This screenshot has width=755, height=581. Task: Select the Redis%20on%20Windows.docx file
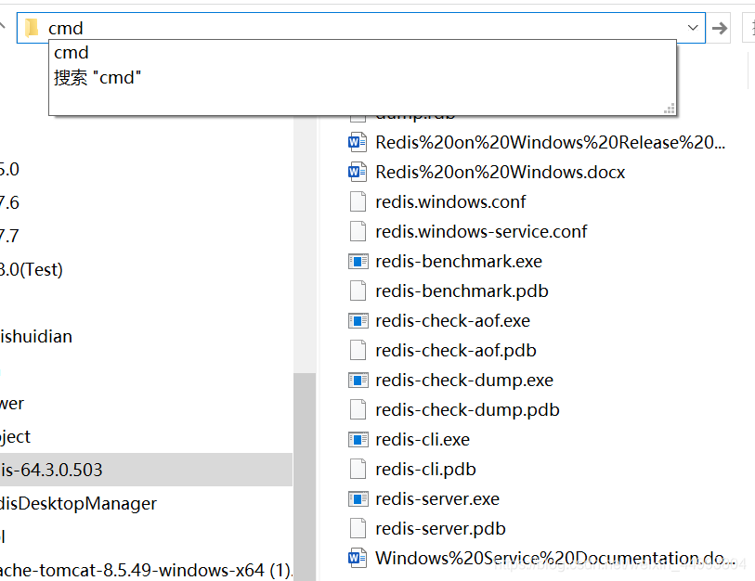(x=501, y=172)
